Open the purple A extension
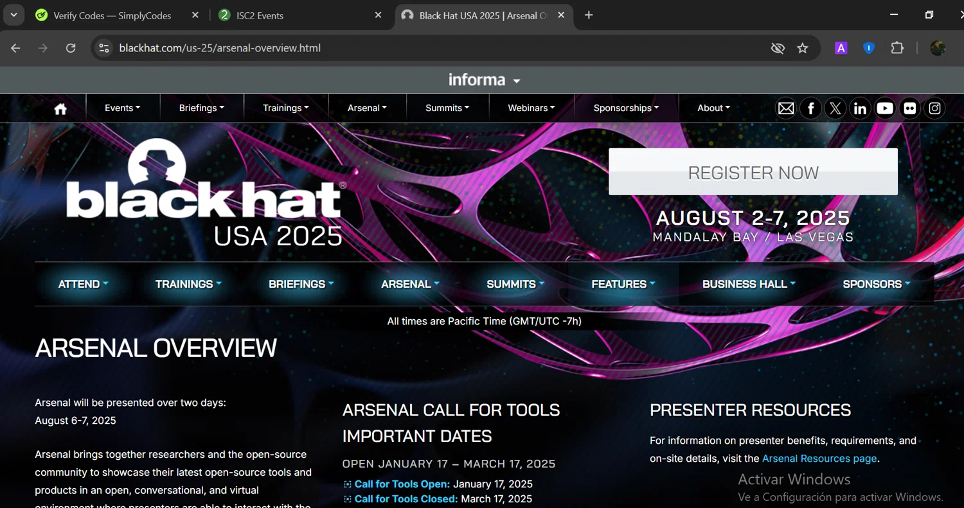 pos(841,48)
